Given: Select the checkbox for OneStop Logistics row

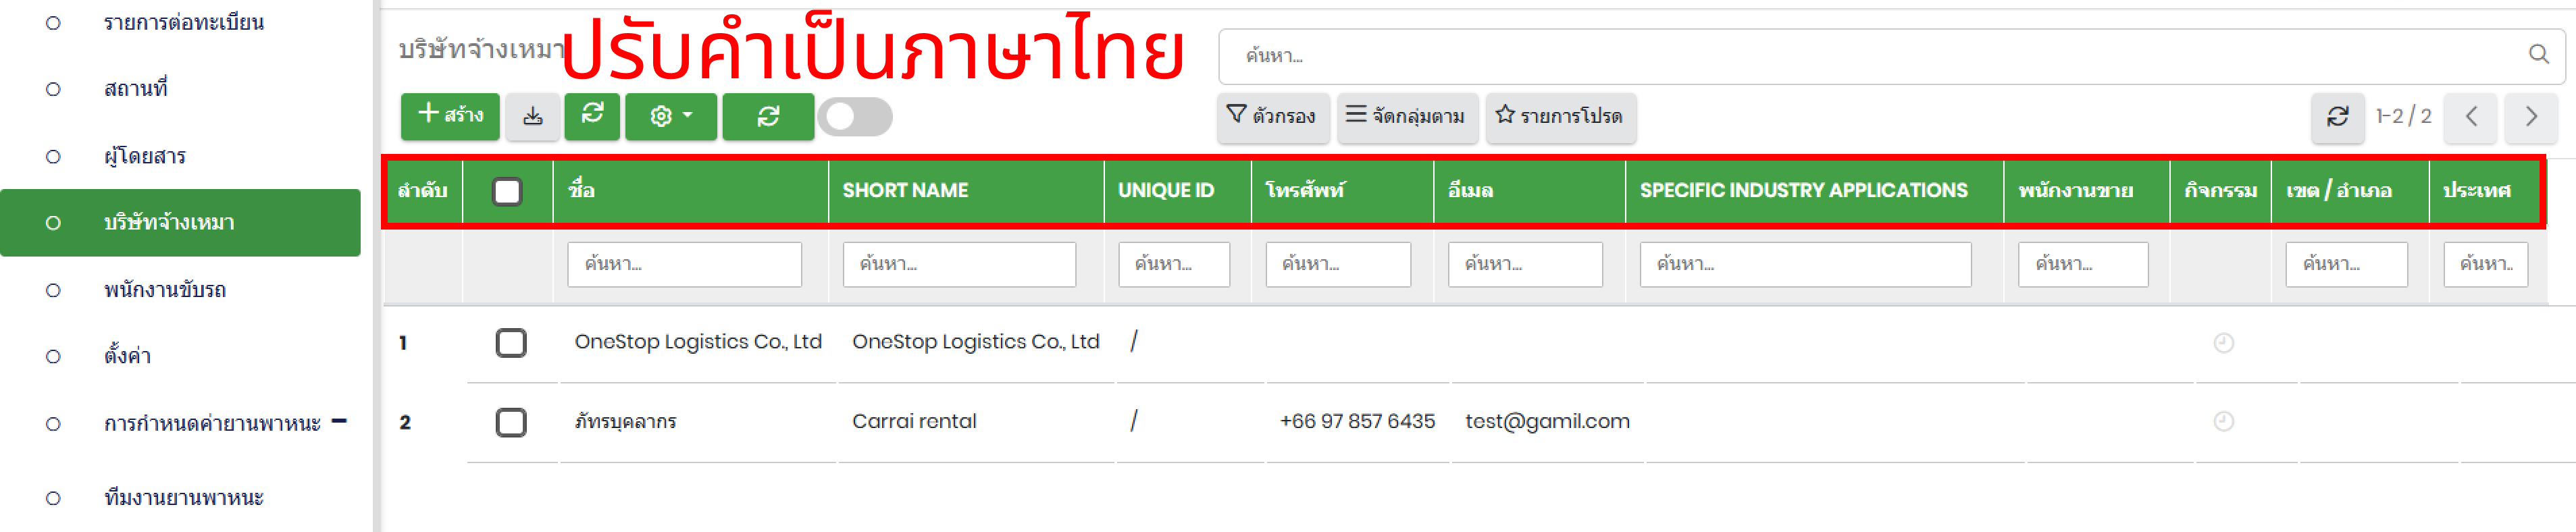Looking at the screenshot, I should tap(511, 343).
